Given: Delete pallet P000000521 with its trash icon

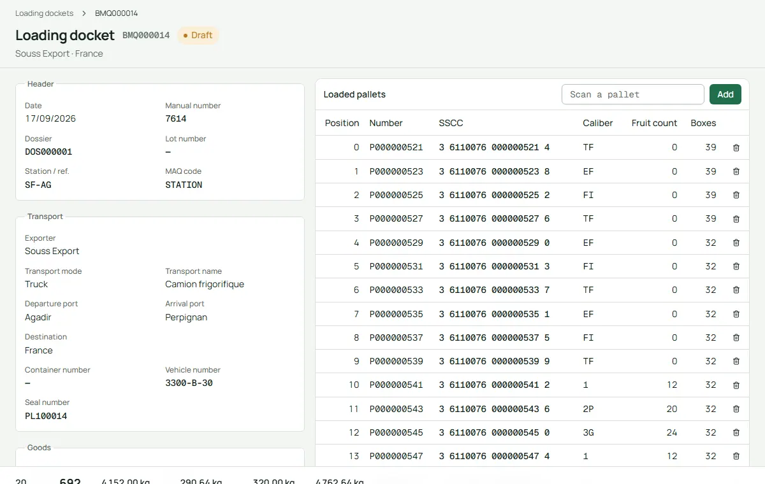Looking at the screenshot, I should pyautogui.click(x=736, y=148).
